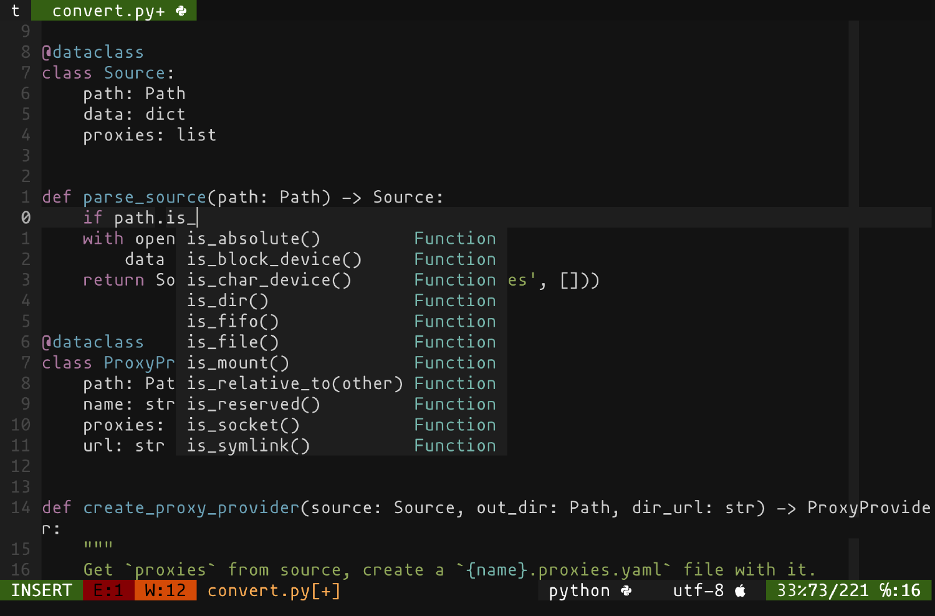Click the convert.py[+] filename in statusline
The height and width of the screenshot is (616, 935).
(x=274, y=590)
